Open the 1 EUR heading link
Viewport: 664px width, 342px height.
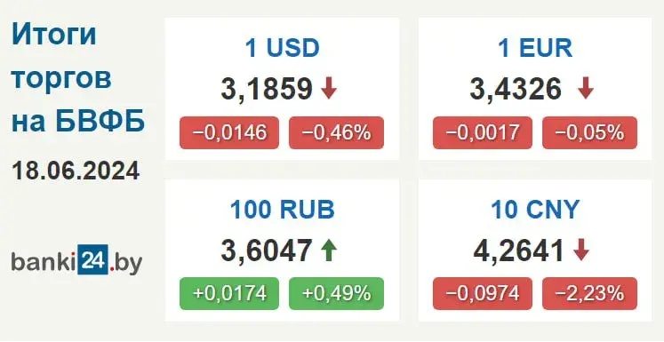(x=535, y=48)
